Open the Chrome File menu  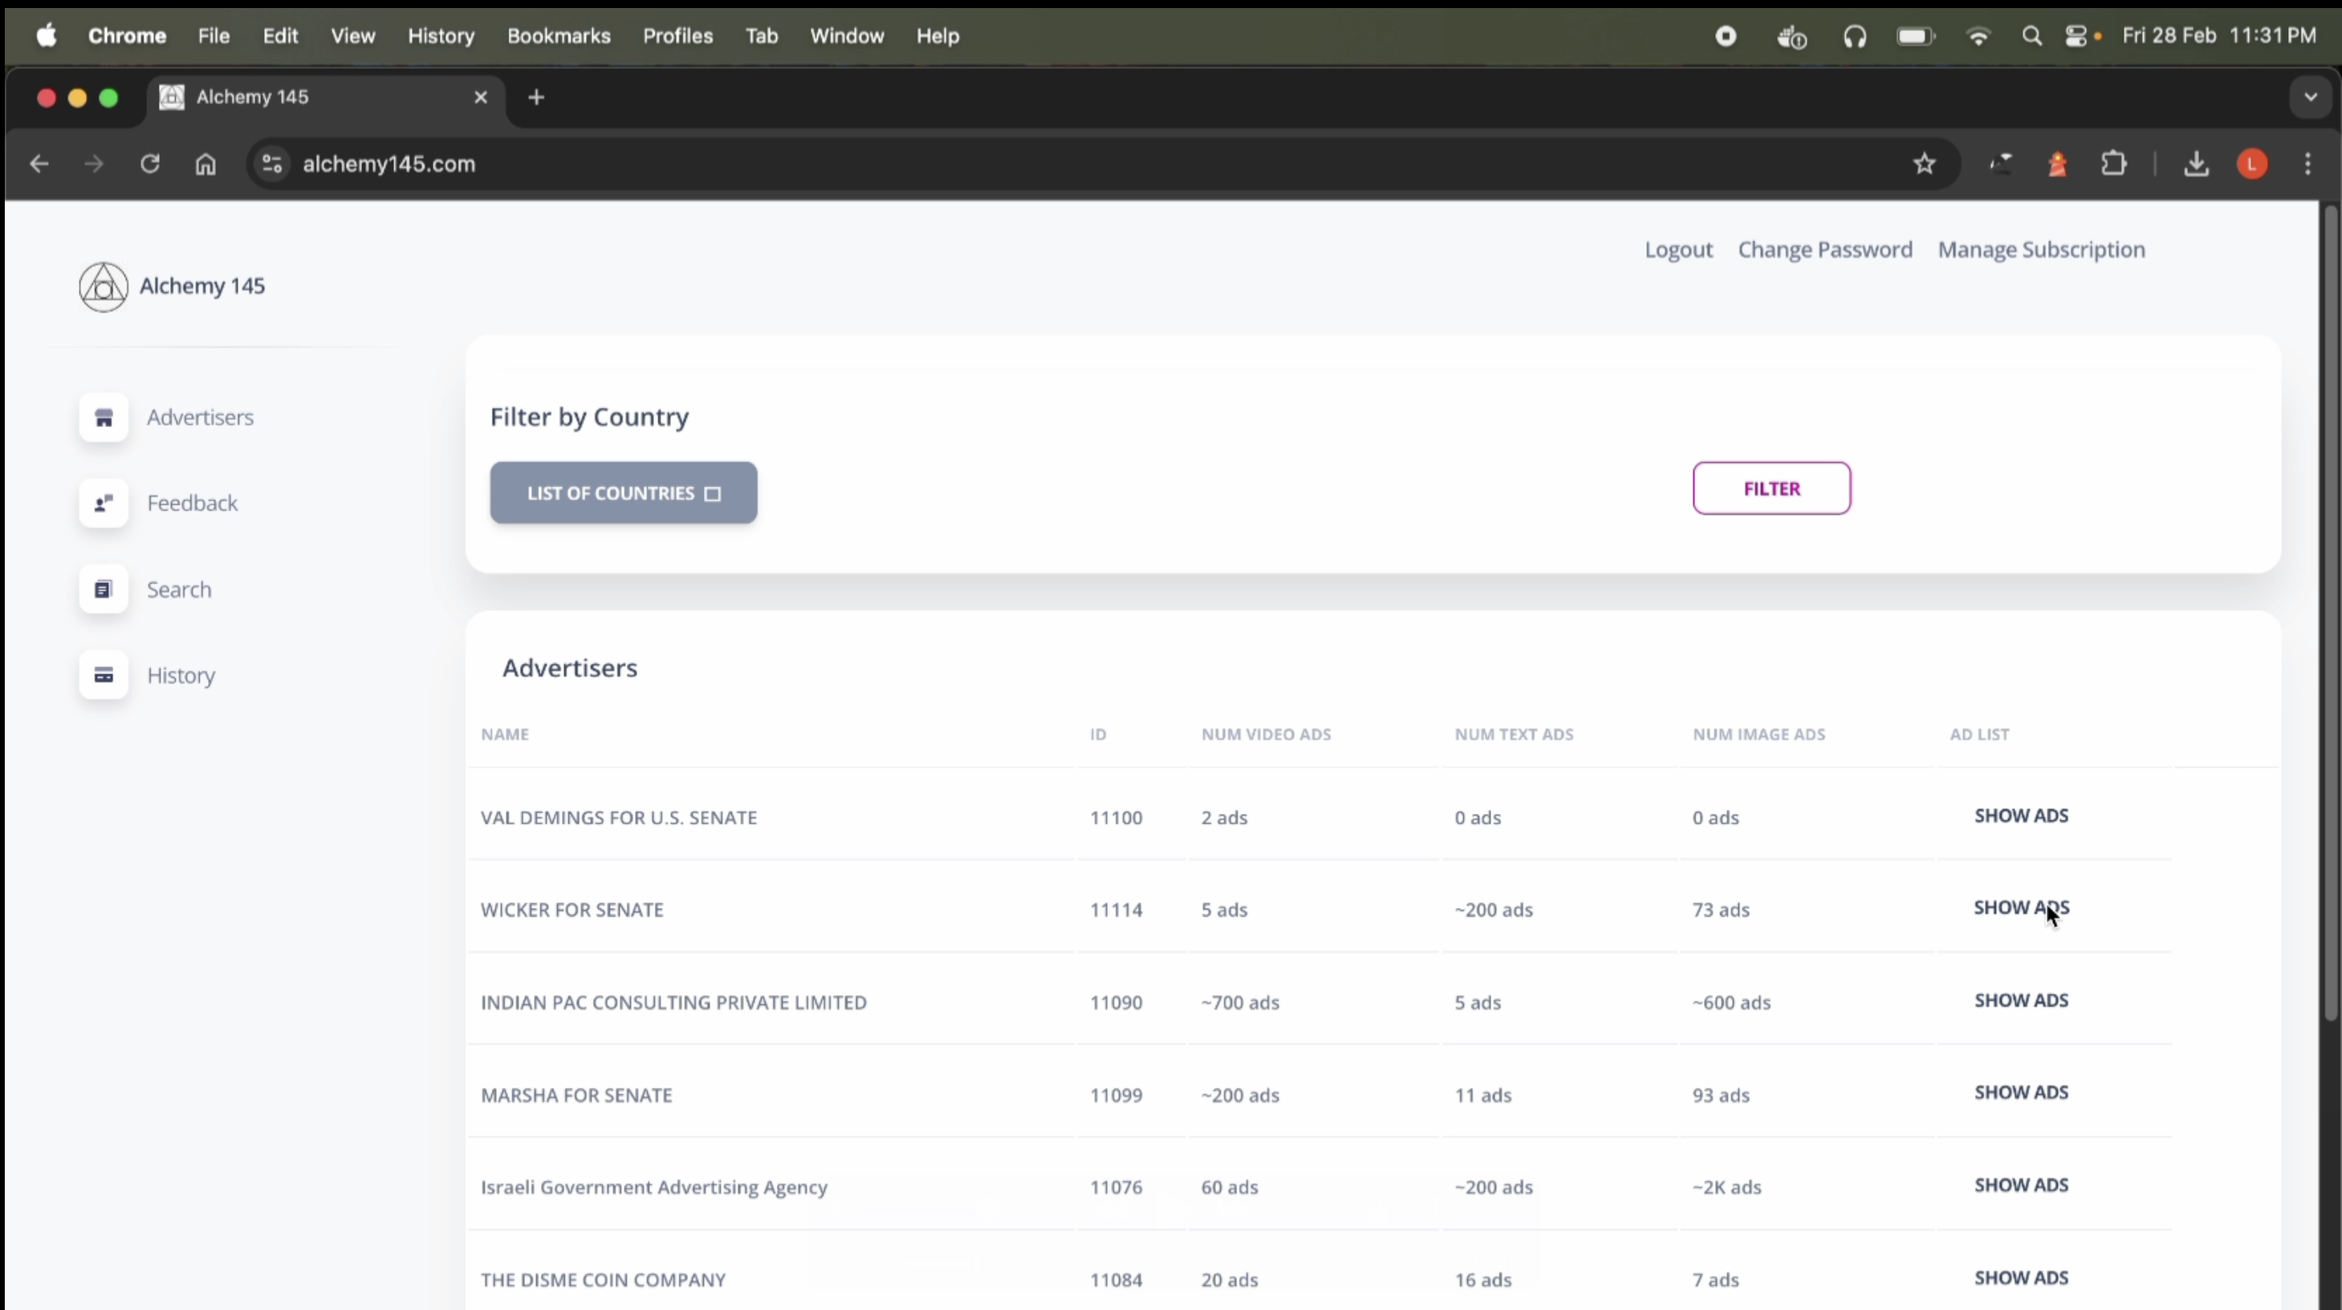213,35
